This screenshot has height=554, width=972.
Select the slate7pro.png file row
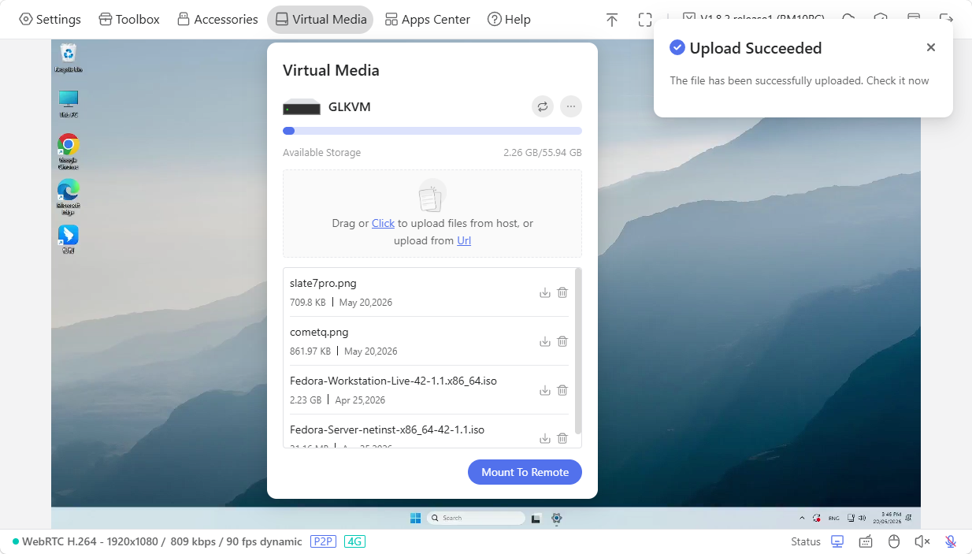pos(428,292)
